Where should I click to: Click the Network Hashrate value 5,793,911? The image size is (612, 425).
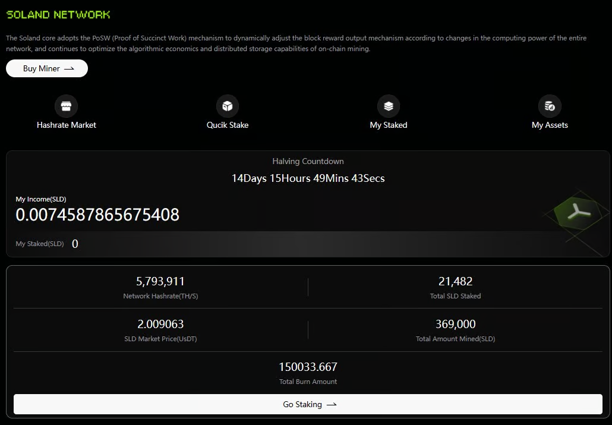click(x=160, y=282)
